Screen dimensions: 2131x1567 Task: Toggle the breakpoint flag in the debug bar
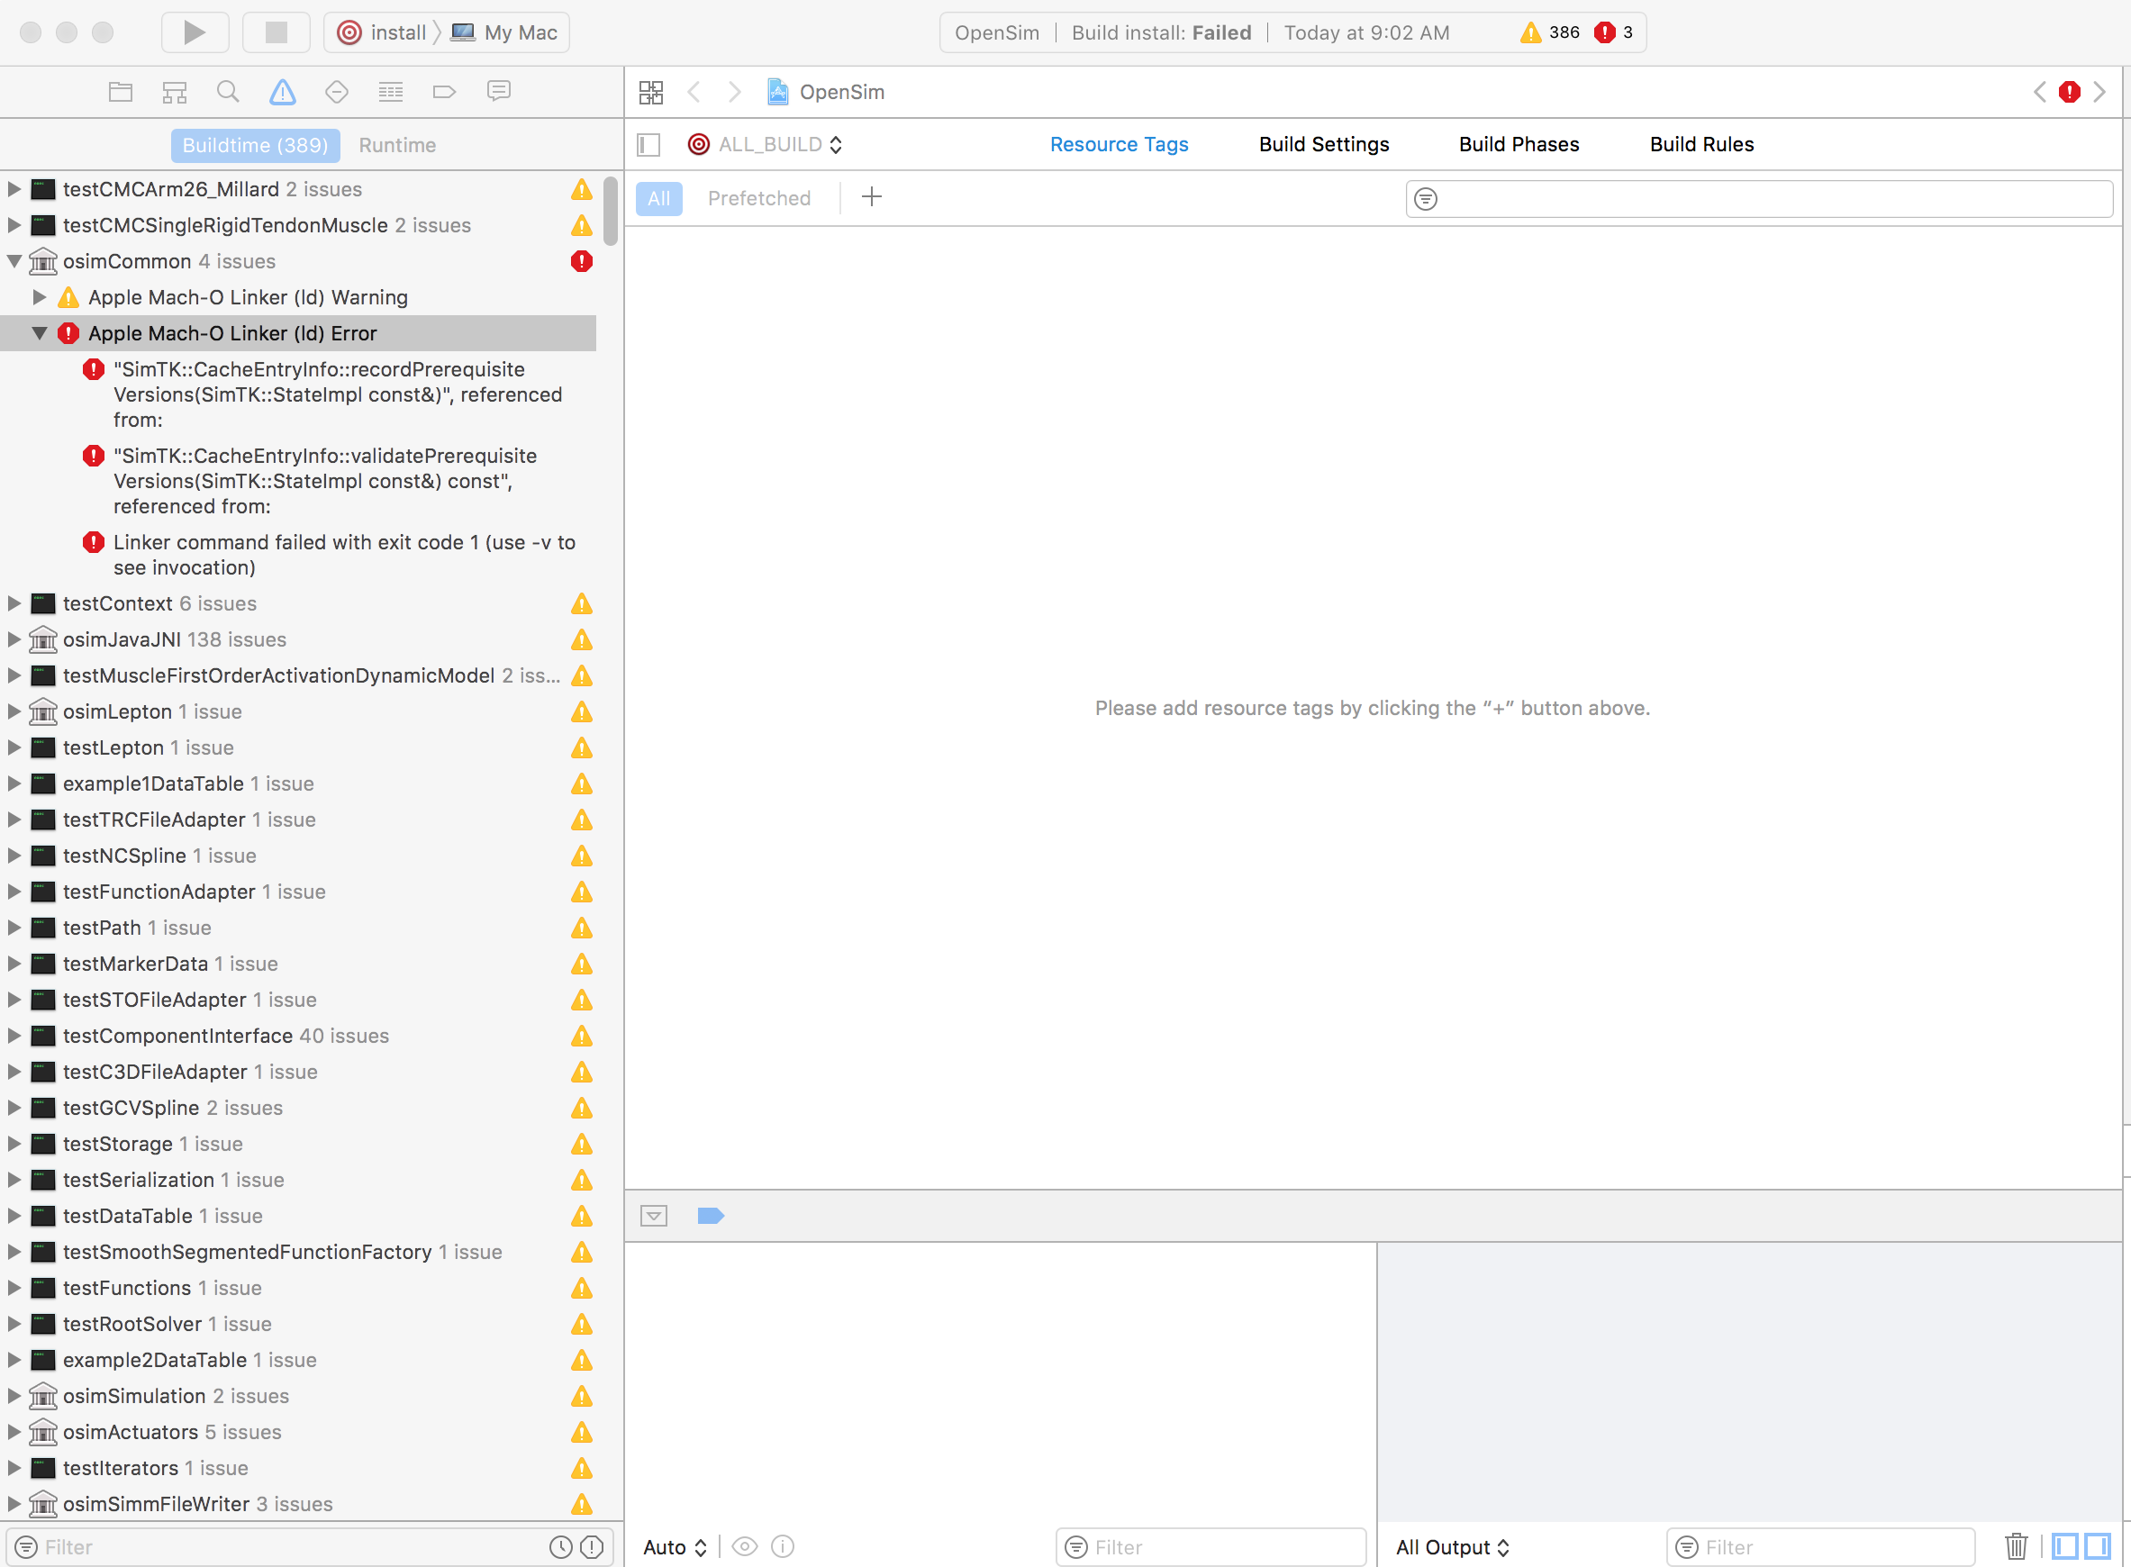710,1215
